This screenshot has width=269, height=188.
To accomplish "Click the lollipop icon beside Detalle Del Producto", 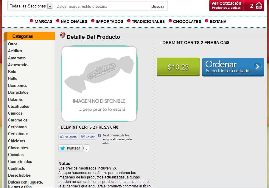I will click(63, 35).
